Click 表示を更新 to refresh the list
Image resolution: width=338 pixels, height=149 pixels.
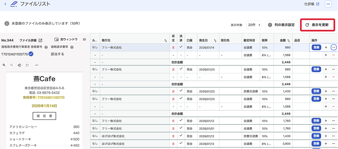[317, 25]
